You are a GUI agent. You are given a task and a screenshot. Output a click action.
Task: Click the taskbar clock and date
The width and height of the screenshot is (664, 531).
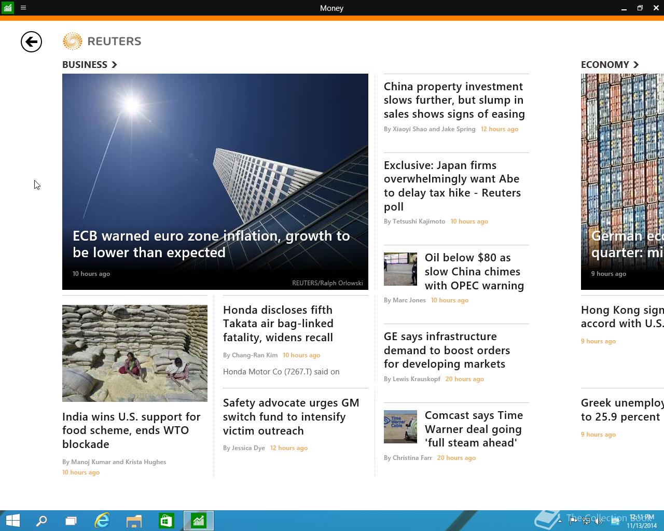tap(642, 521)
